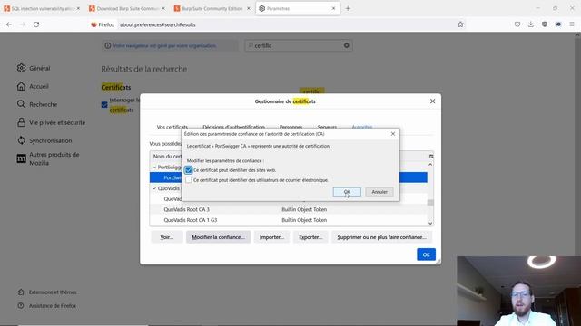Click certificate list scroll down arrow

pyautogui.click(x=430, y=223)
